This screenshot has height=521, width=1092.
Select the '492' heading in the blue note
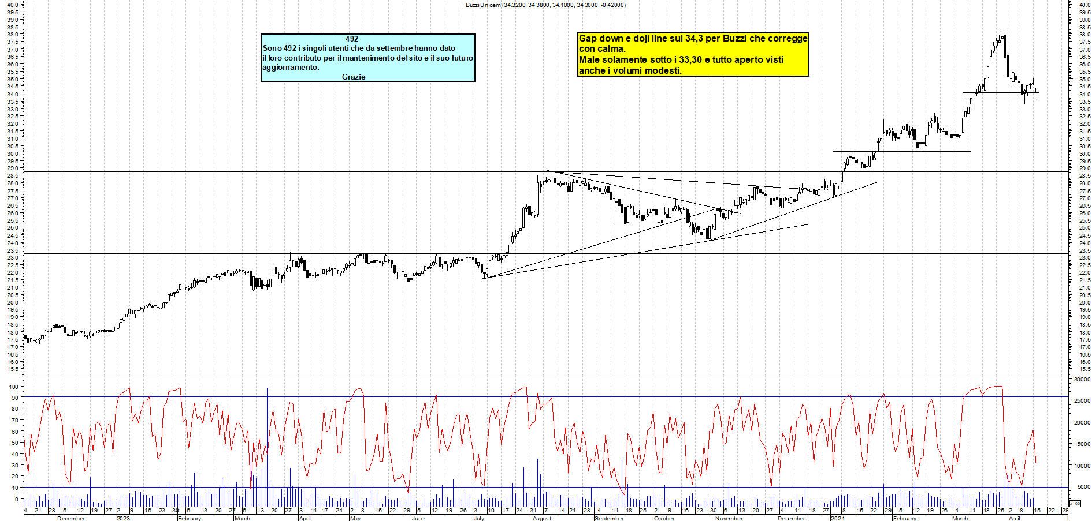pos(352,39)
